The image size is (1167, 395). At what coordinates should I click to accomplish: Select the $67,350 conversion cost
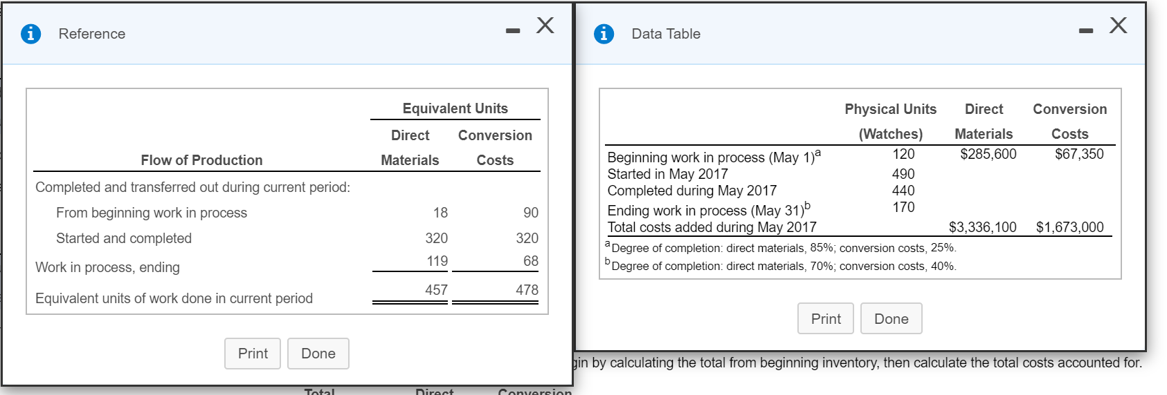coord(1079,154)
